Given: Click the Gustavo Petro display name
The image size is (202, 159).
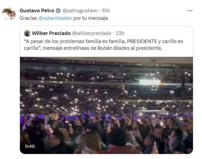Looking at the screenshot, I should tap(37, 10).
